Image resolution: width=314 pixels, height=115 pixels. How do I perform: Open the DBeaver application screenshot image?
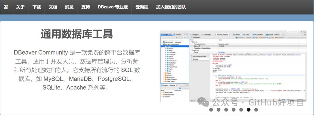(233, 66)
